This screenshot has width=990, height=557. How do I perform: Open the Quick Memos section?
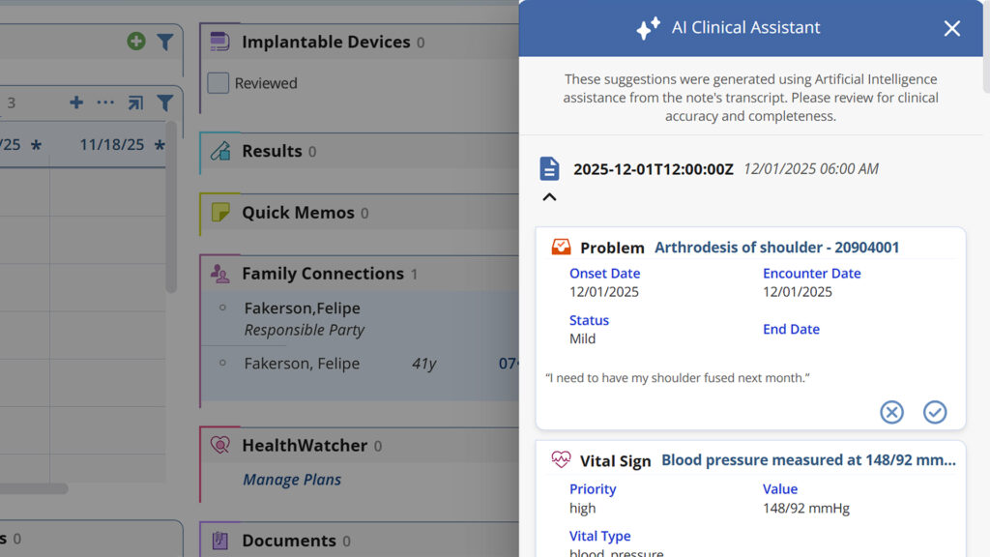click(298, 213)
